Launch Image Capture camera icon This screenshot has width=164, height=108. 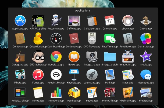click(92, 57)
